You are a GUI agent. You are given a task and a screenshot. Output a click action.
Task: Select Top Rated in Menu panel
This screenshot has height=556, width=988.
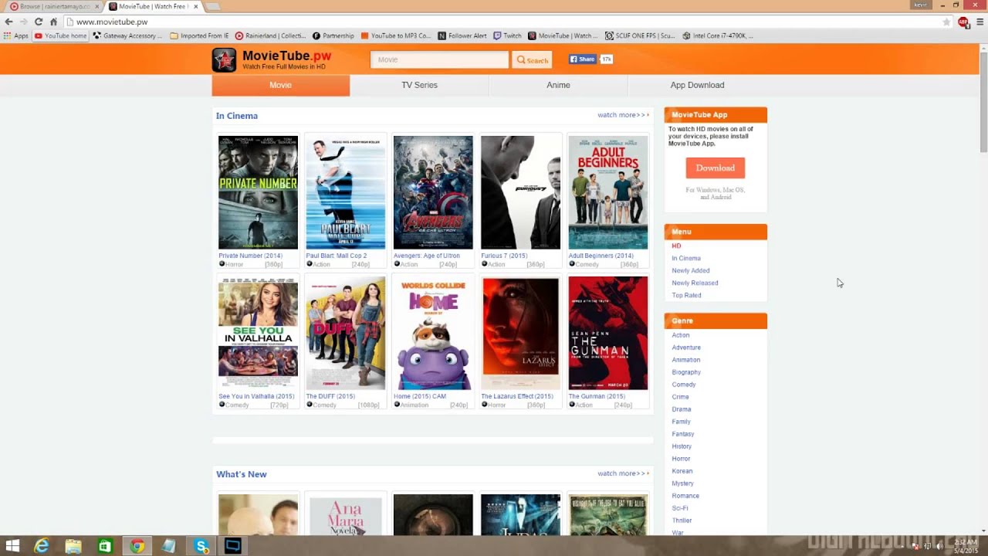(x=686, y=295)
